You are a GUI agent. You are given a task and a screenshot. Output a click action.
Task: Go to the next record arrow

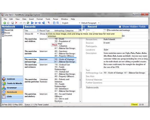tap(40, 23)
